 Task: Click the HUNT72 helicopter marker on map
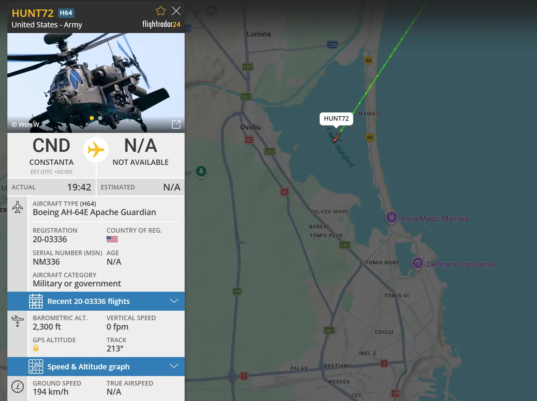(337, 137)
